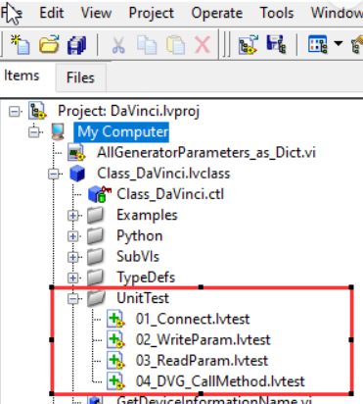Expand the SubVIs folder
Image resolution: width=363 pixels, height=404 pixels.
(x=73, y=257)
